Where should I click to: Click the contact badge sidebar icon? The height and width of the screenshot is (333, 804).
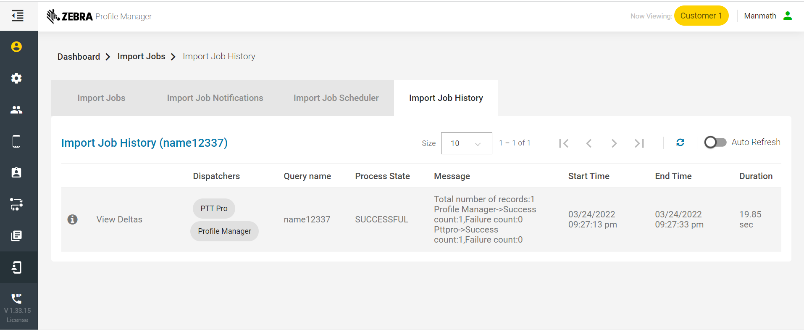click(16, 173)
